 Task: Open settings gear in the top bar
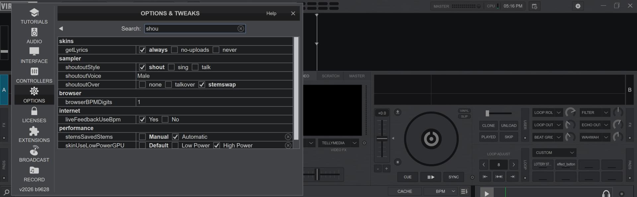pos(578,6)
